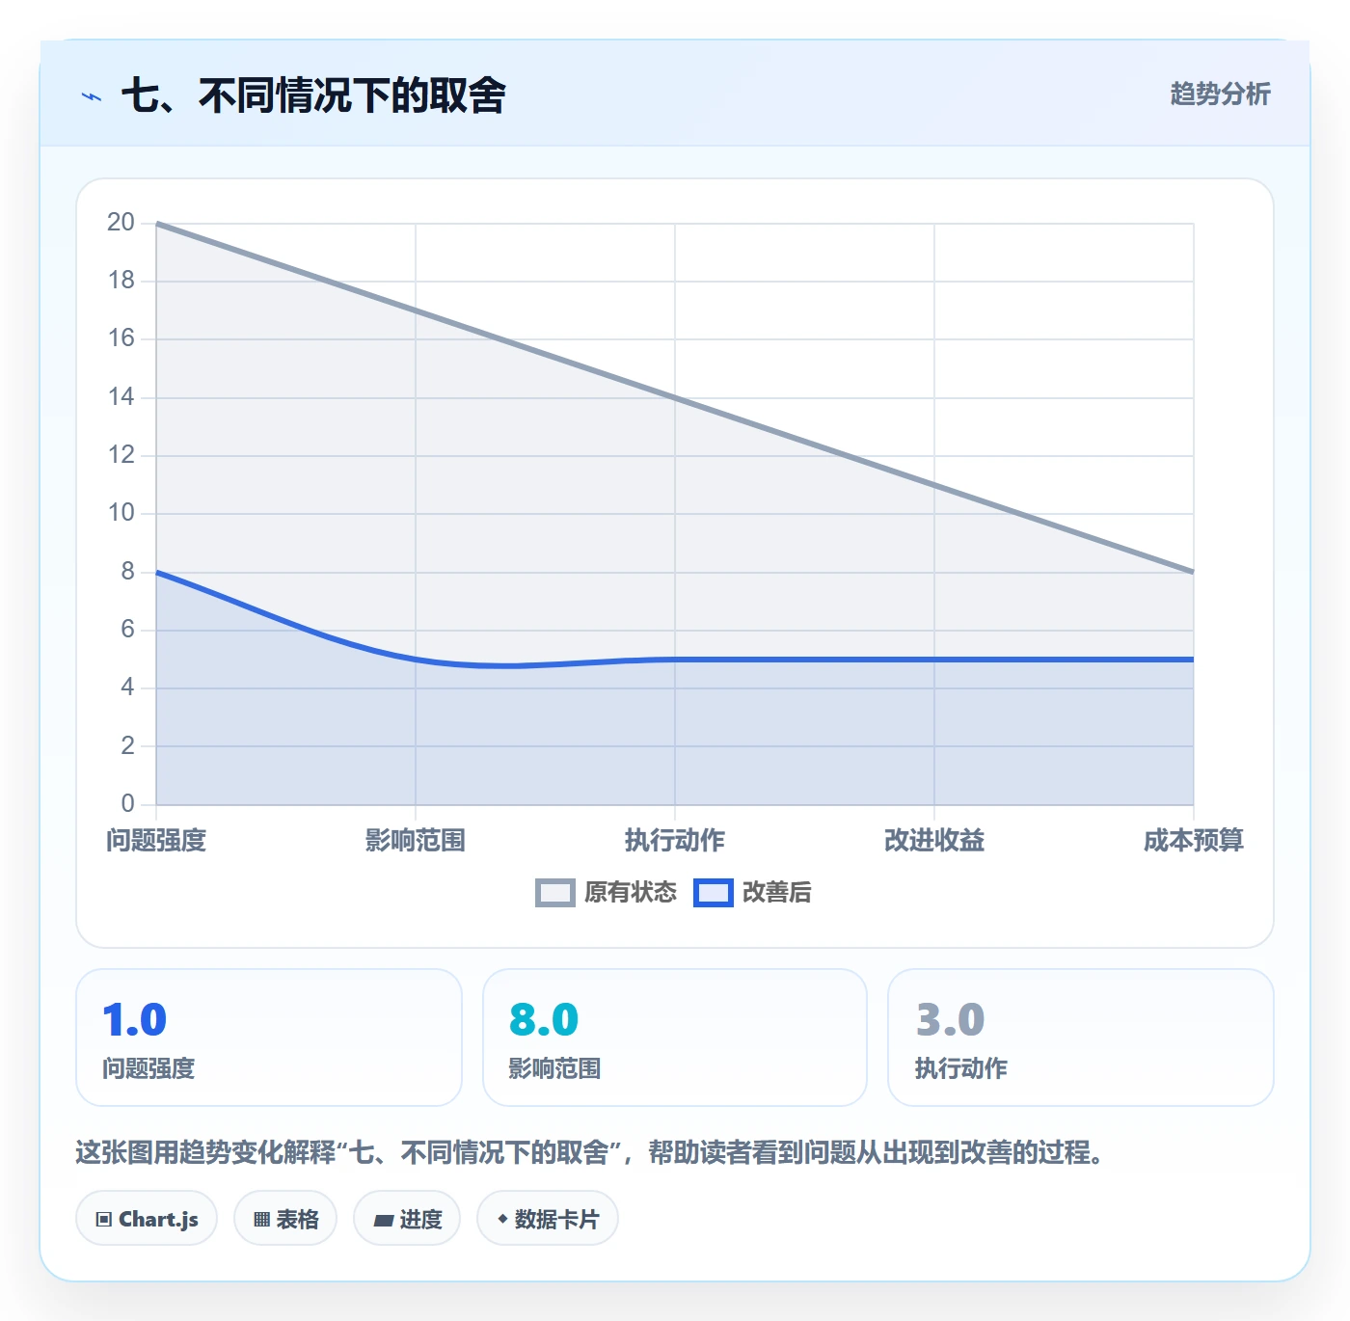This screenshot has height=1321, width=1350.
Task: Click the 影响范围 x-axis label
Action: tap(416, 841)
